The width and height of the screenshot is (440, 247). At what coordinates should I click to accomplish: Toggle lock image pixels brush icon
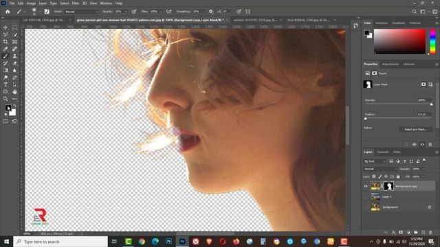click(x=380, y=176)
